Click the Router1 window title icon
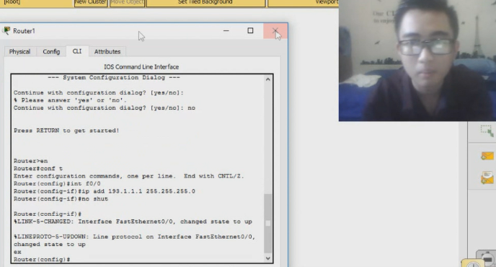496x267 pixels. coord(6,31)
